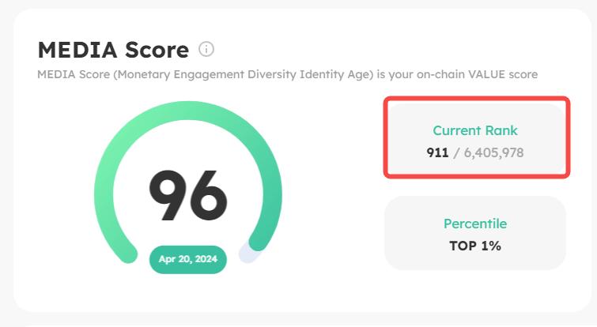Viewport: 597px width, 327px height.
Task: Select the Percentile label
Action: pos(475,224)
